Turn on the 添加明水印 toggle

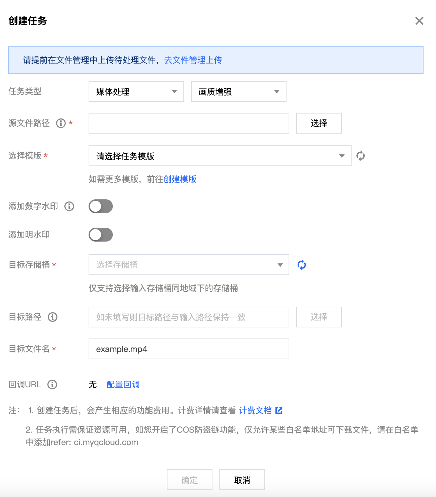pyautogui.click(x=101, y=235)
